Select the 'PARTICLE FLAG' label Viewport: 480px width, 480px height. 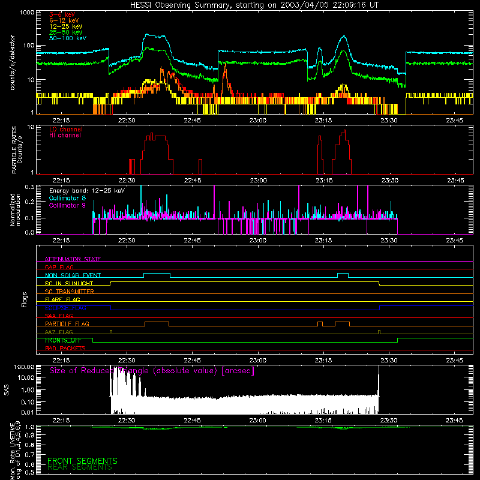(67, 323)
